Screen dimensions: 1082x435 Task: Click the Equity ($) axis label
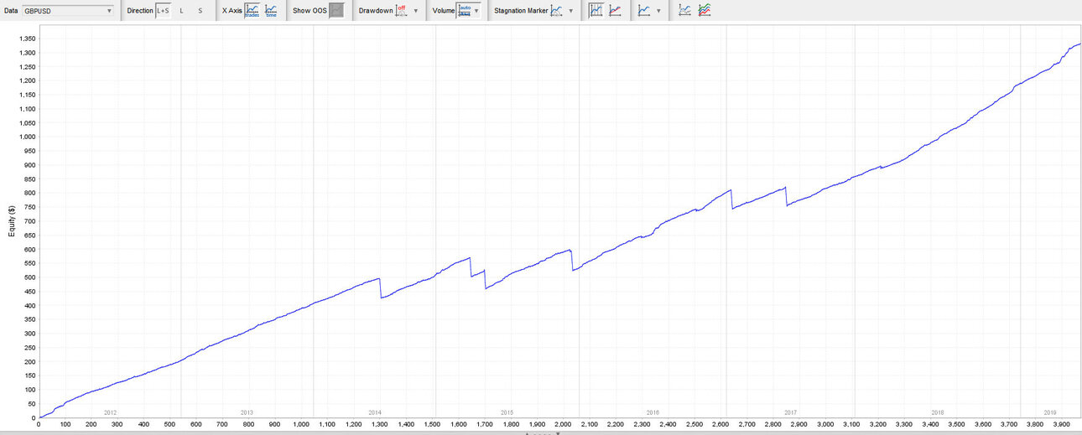tap(13, 221)
